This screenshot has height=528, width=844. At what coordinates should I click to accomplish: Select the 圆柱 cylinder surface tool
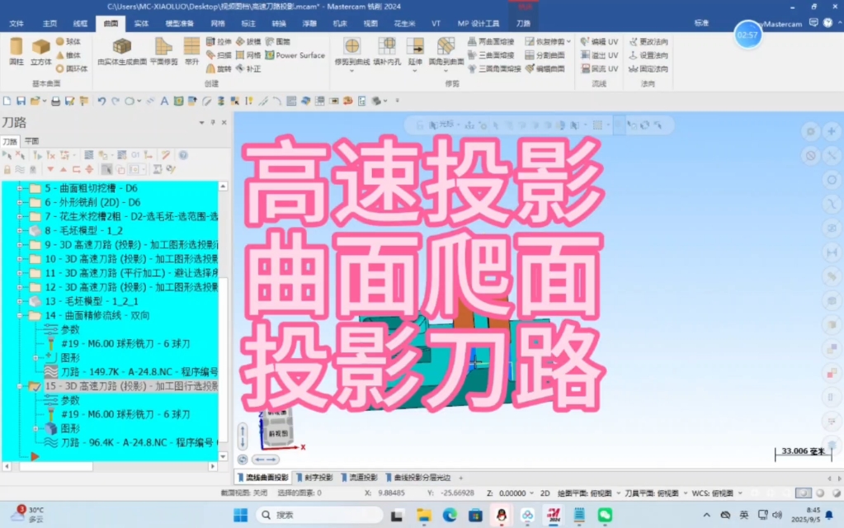pyautogui.click(x=17, y=52)
